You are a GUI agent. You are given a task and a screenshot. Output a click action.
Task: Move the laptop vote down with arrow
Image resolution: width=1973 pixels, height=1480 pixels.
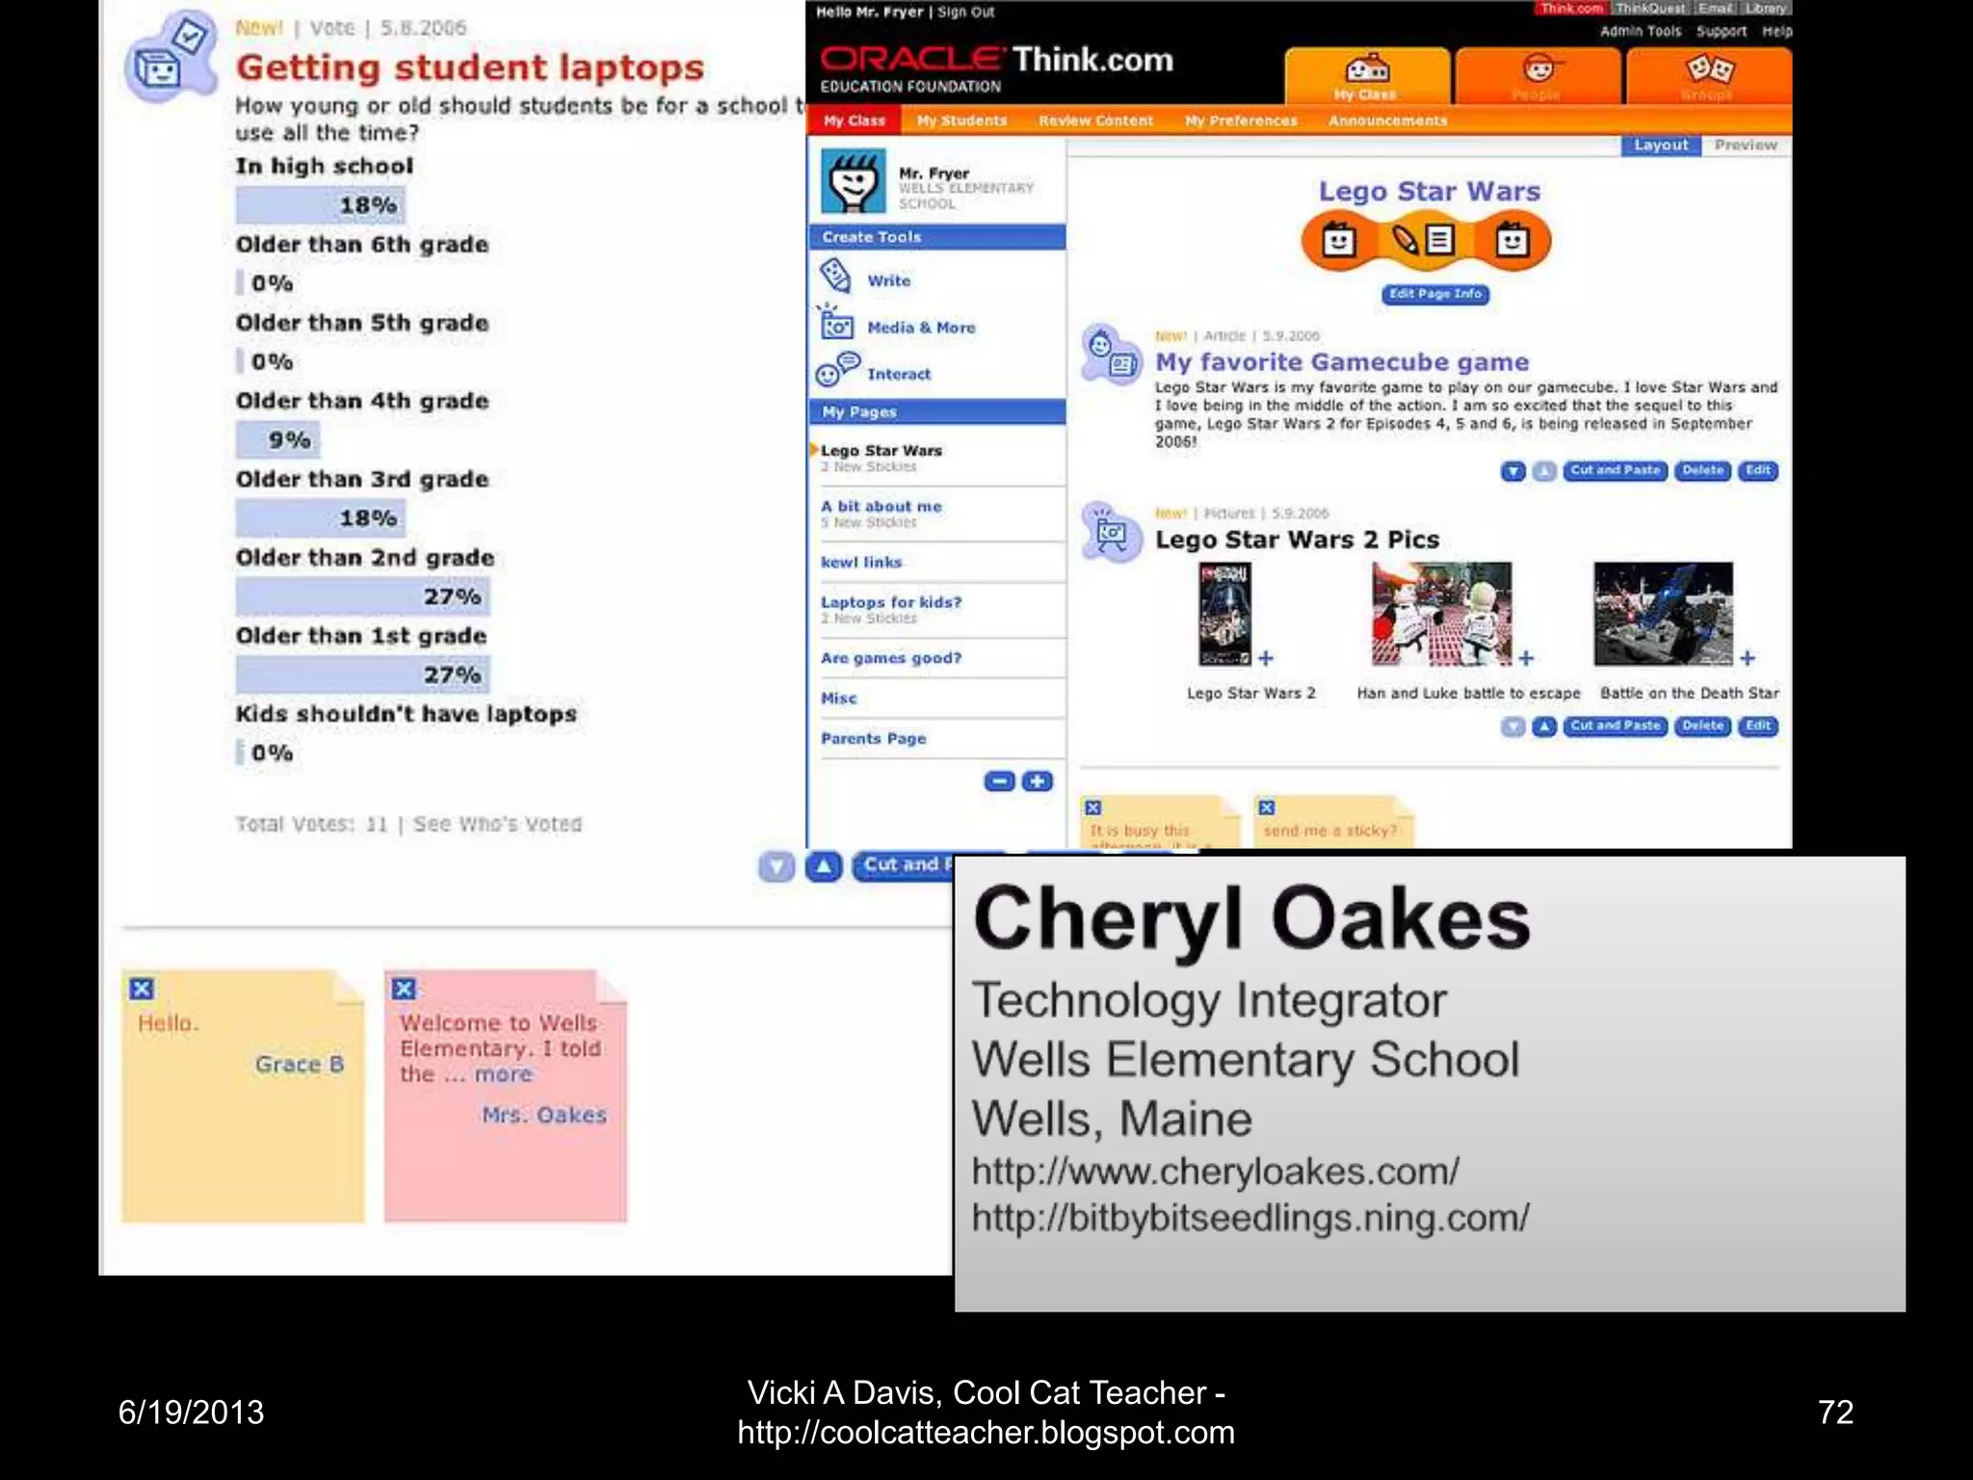pos(776,867)
